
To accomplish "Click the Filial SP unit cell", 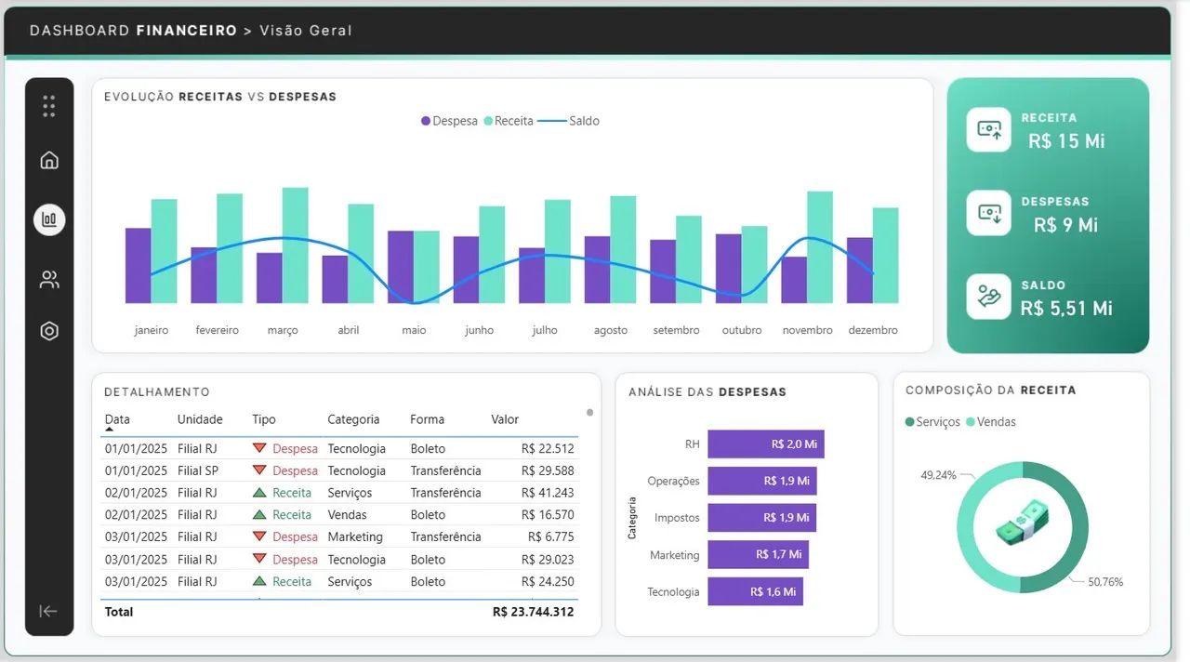I will click(x=198, y=470).
